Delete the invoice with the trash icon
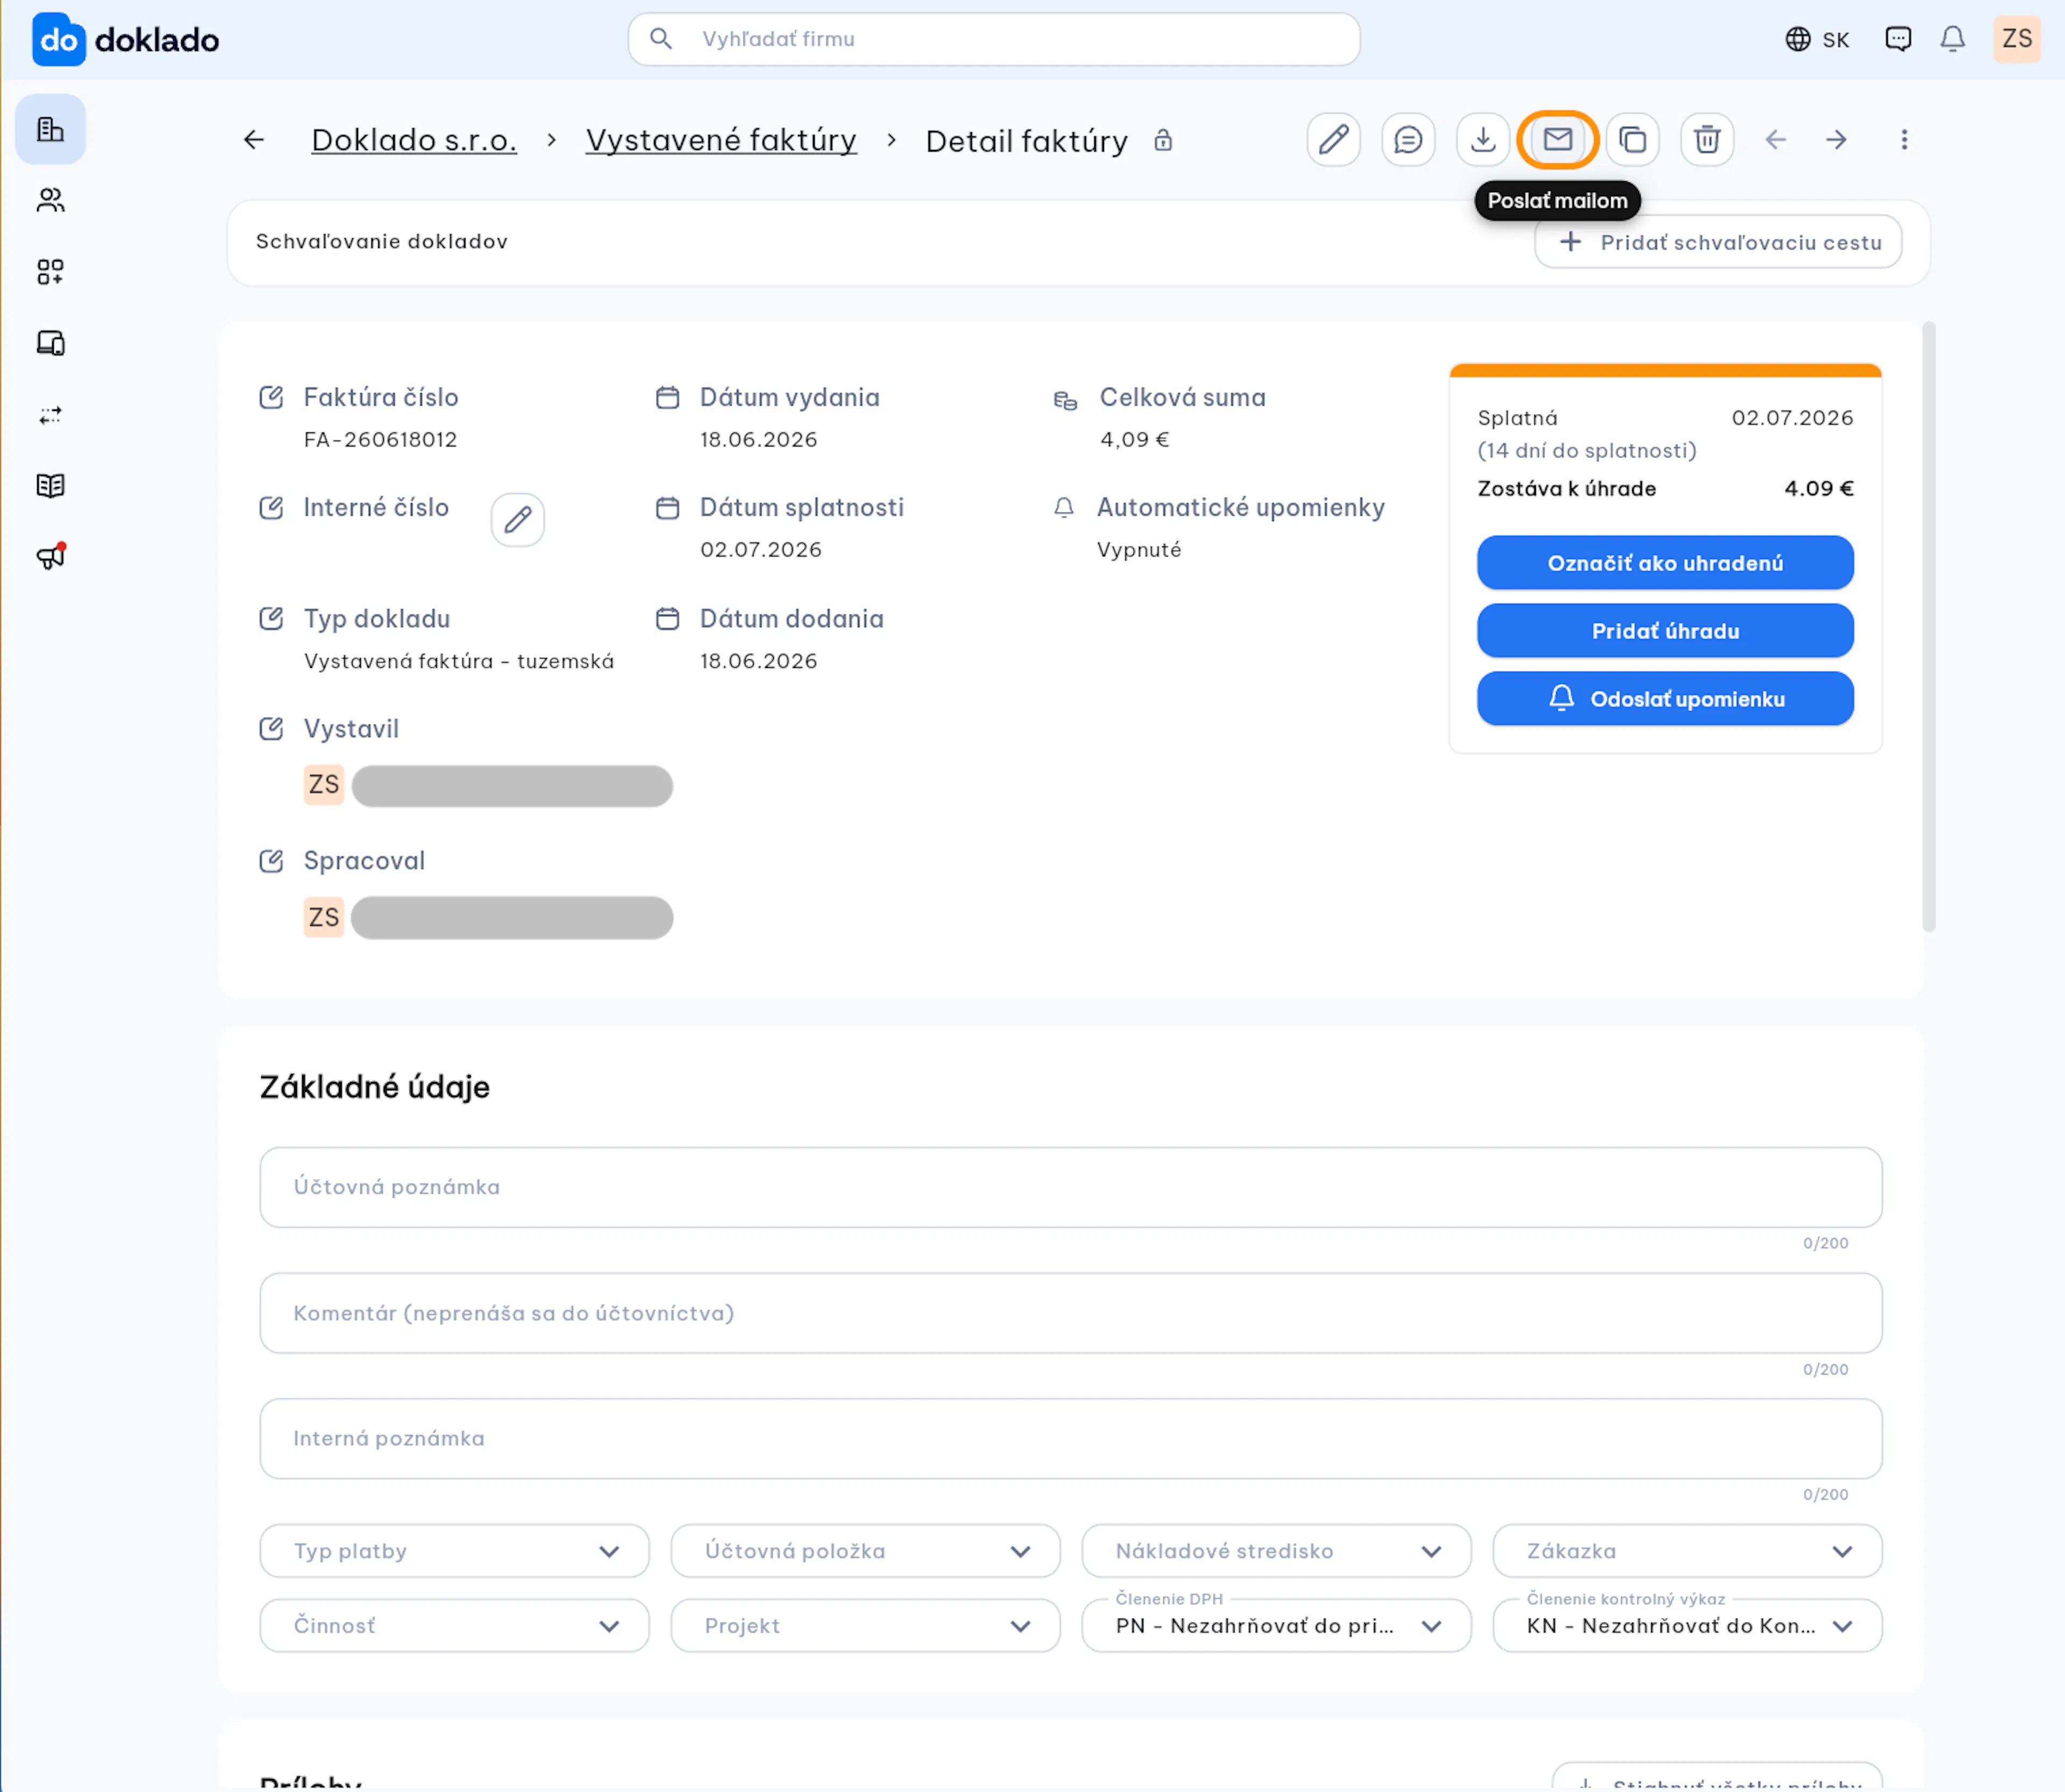This screenshot has width=2065, height=1792. click(1707, 140)
